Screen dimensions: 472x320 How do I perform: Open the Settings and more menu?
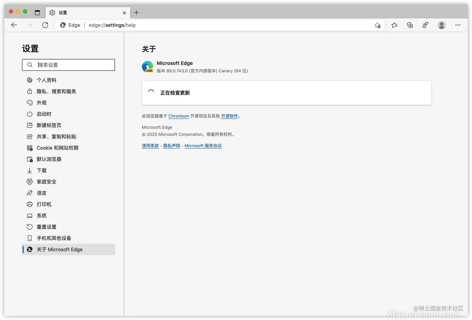pos(458,25)
